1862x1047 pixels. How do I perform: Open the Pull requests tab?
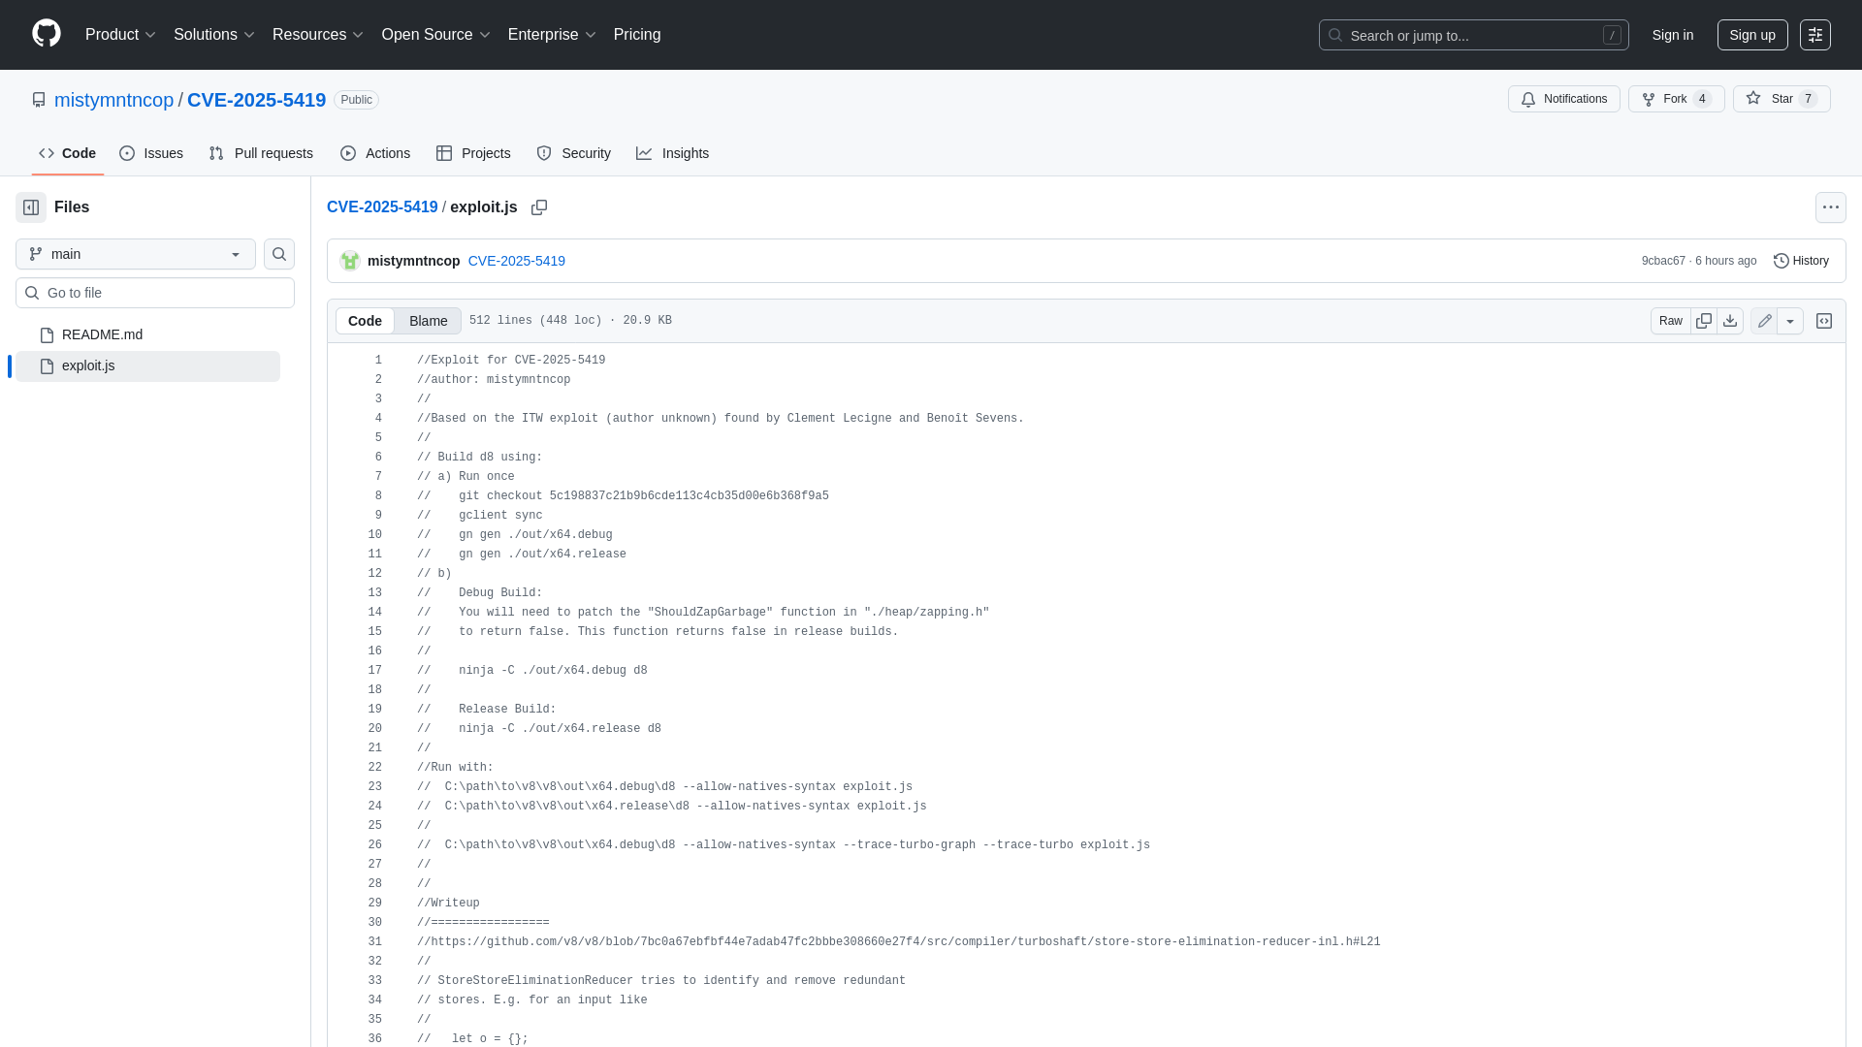coord(261,153)
